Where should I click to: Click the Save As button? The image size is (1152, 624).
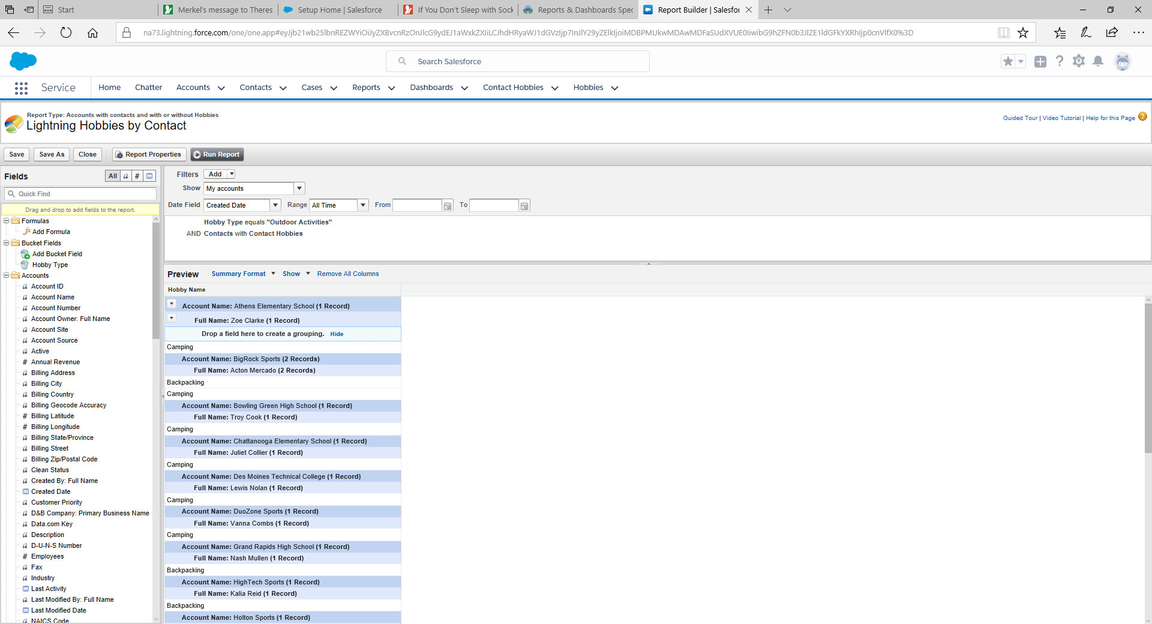[x=52, y=155]
